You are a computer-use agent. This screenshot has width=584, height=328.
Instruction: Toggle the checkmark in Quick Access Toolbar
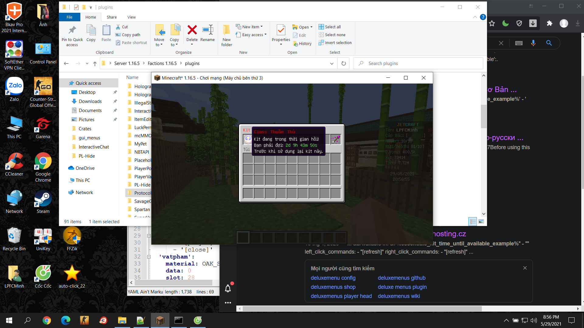click(76, 7)
